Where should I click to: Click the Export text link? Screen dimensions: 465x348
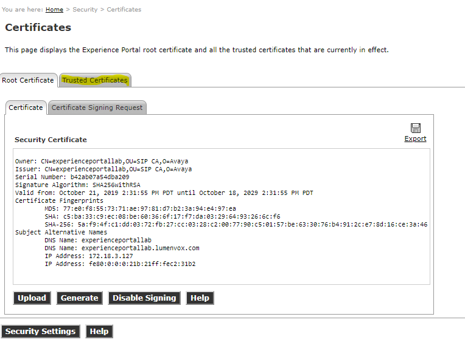coord(415,138)
